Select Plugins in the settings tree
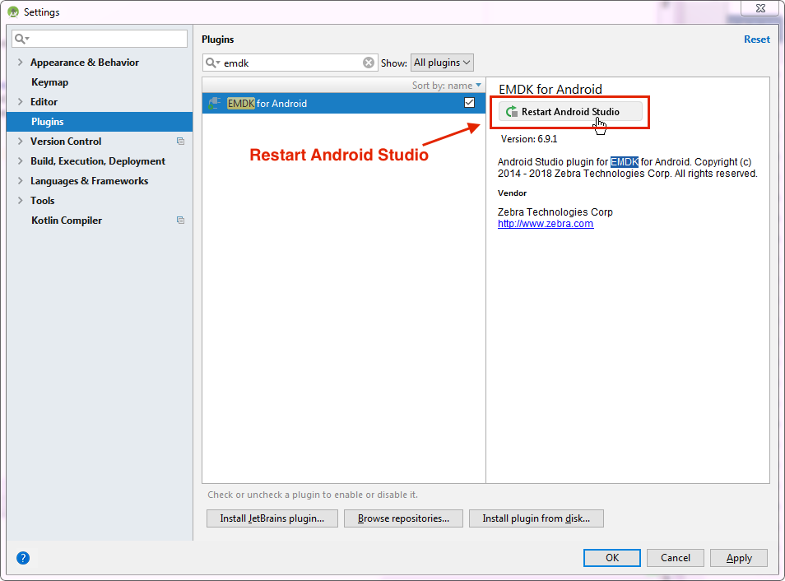Viewport: 785px width, 581px height. [x=100, y=122]
